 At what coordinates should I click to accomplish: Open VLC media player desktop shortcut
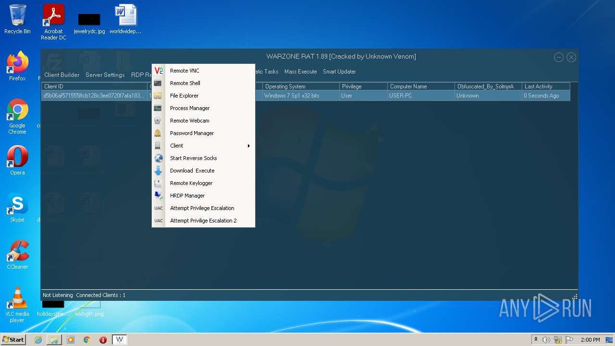click(17, 305)
